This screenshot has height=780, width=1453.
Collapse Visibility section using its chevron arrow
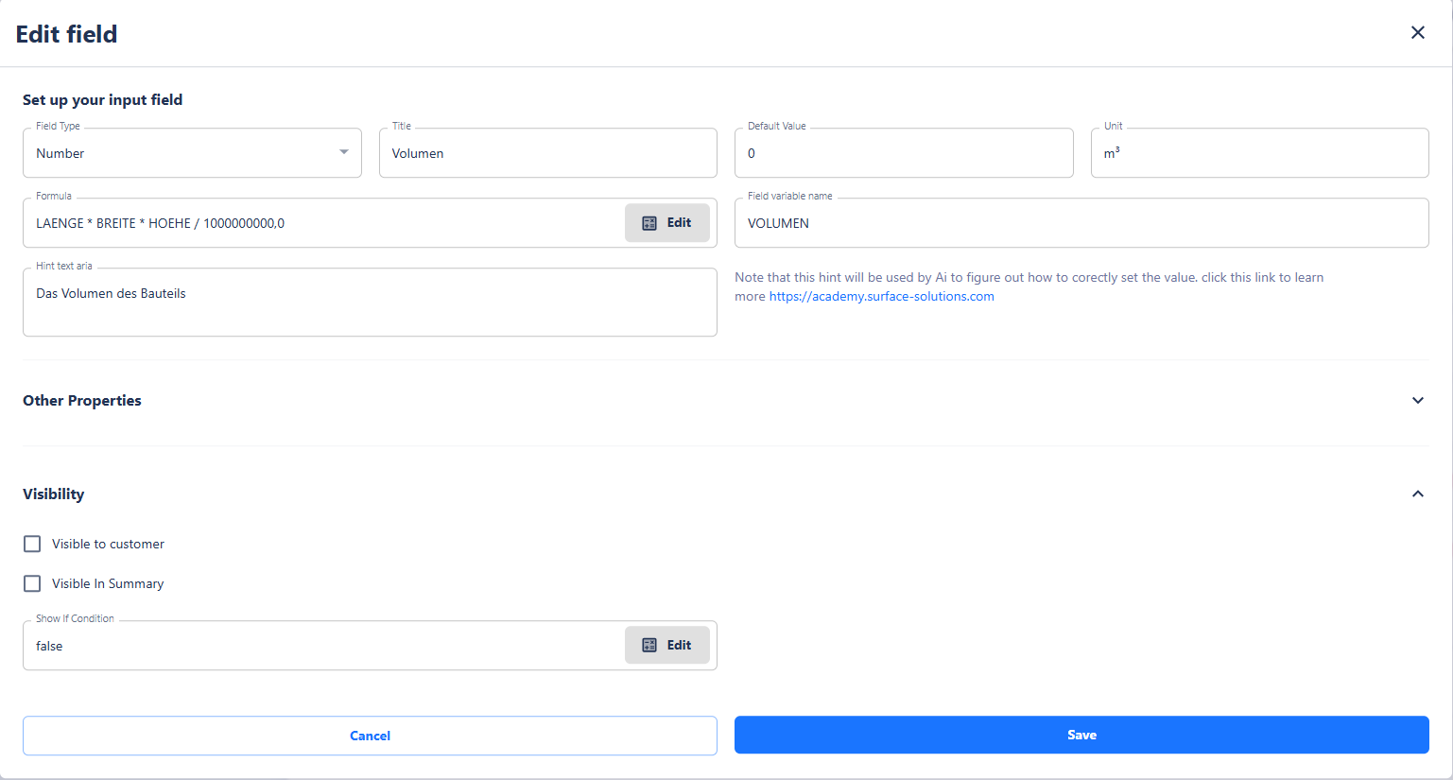(x=1417, y=494)
